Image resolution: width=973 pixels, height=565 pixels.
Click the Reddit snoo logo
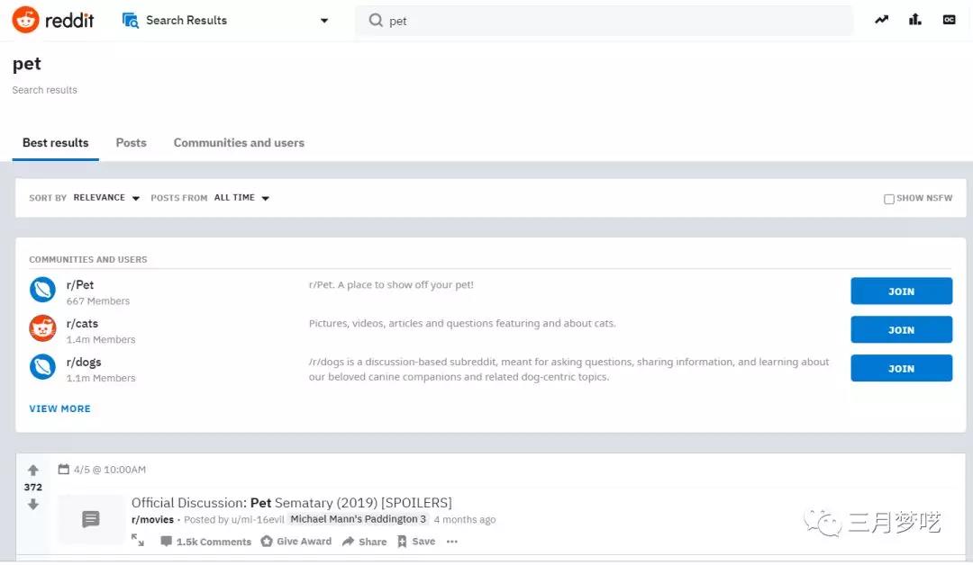(25, 19)
